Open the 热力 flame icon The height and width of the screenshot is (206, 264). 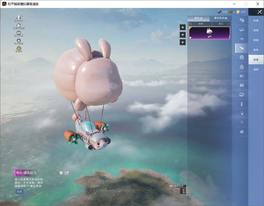click(19, 40)
